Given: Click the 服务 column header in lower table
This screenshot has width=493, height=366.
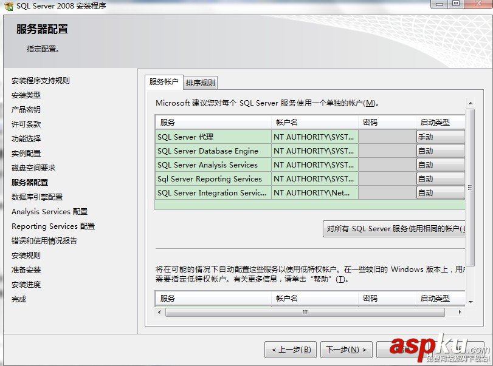Looking at the screenshot, I should tap(213, 298).
